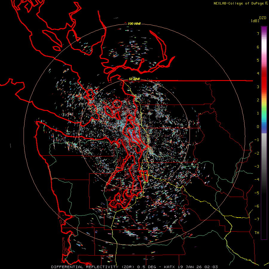
Task: Click the -6 value on the color scale
Action: coord(257,206)
